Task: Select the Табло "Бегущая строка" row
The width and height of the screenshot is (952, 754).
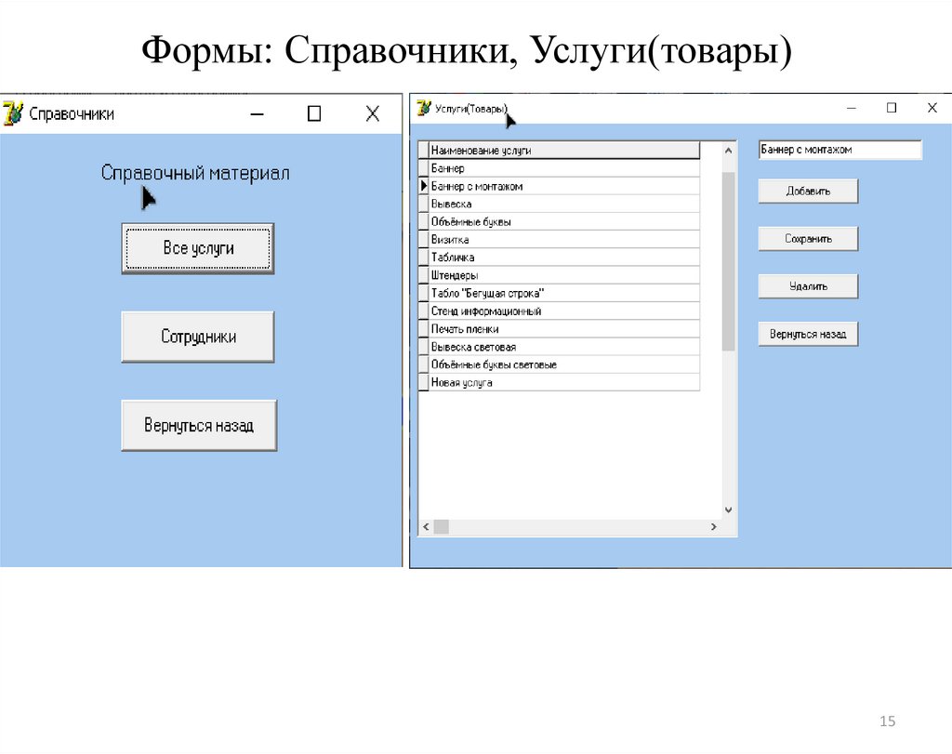Action: (x=563, y=293)
